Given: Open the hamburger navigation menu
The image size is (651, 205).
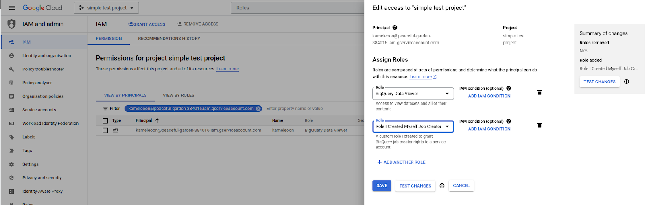Looking at the screenshot, I should [x=12, y=8].
